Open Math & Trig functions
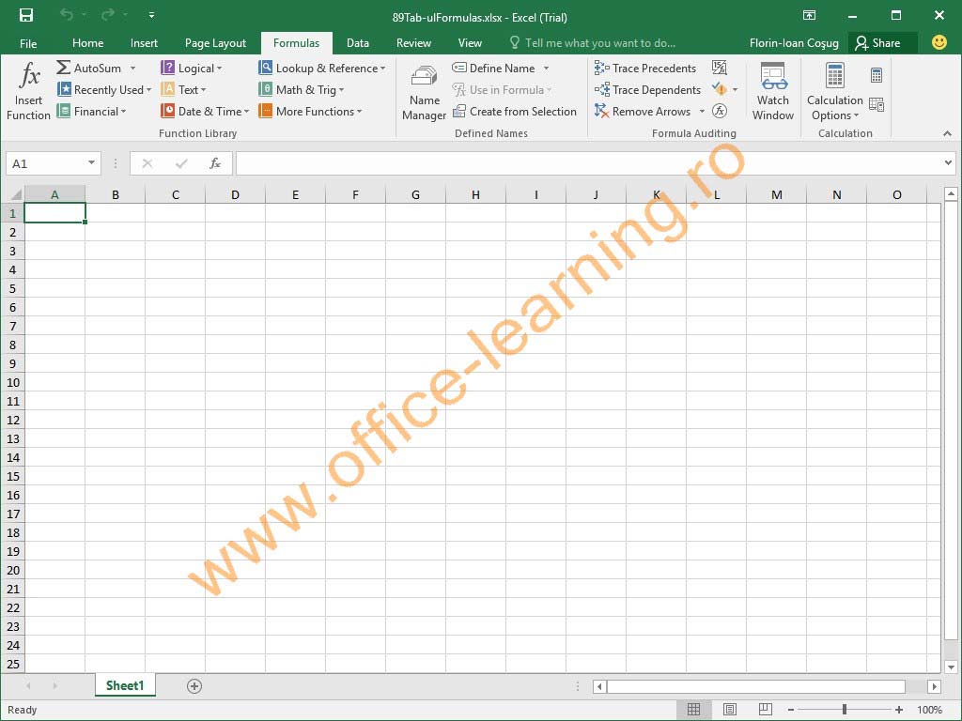This screenshot has width=962, height=721. [302, 89]
